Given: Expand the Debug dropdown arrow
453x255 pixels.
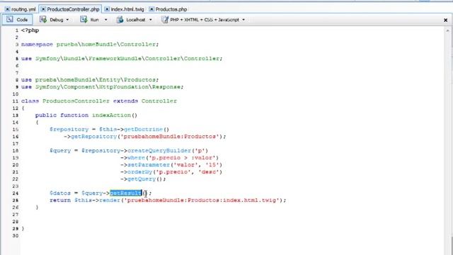Looking at the screenshot, I should click(x=67, y=20).
